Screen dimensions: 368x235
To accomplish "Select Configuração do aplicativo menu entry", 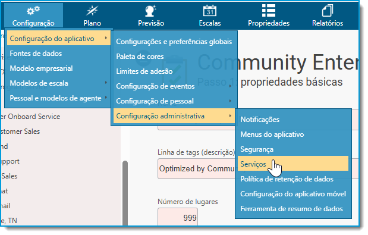I will [58, 39].
